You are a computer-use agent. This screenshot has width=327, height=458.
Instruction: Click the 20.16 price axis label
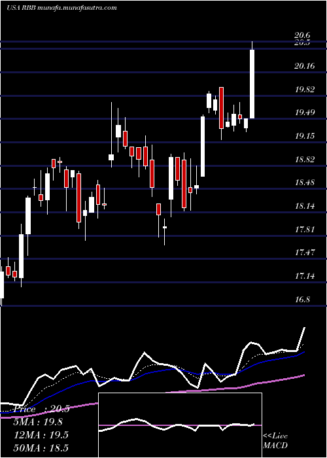pos(305,66)
